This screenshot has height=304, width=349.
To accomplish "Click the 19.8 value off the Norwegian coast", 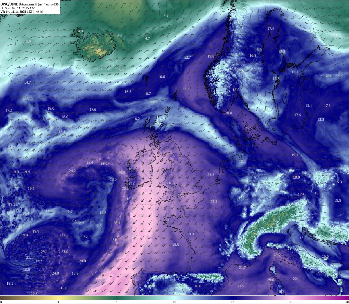I will pyautogui.click(x=211, y=56).
